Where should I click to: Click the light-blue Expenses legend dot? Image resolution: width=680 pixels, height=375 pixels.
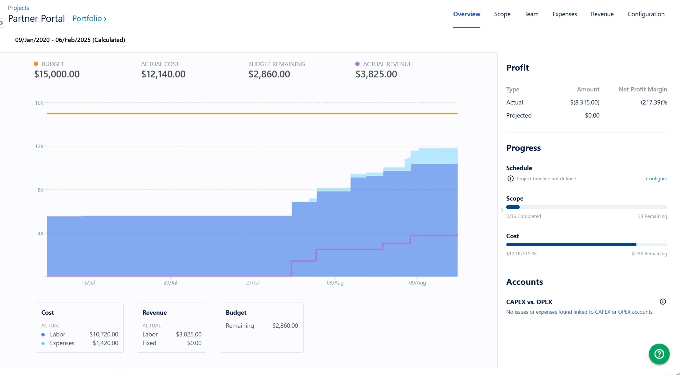tap(43, 343)
